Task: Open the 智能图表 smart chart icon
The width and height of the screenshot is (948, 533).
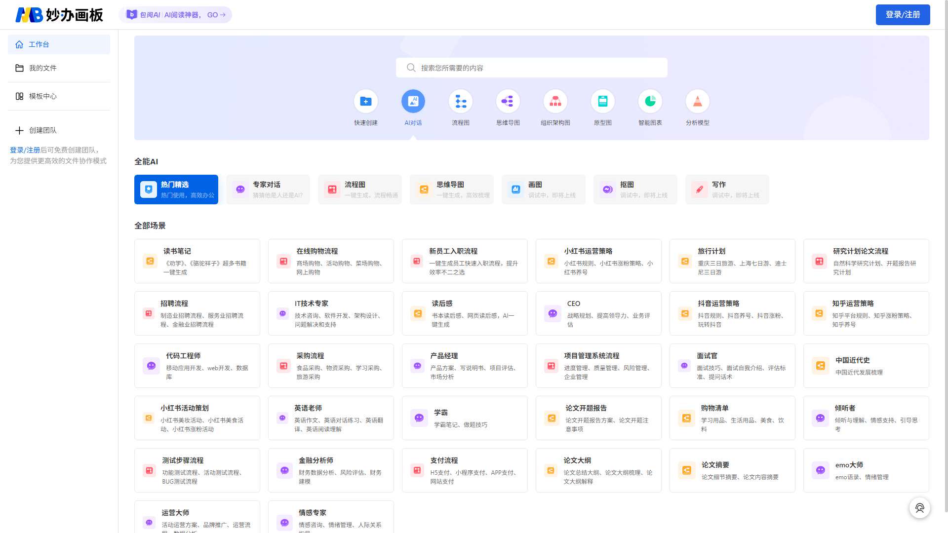Action: click(x=650, y=101)
